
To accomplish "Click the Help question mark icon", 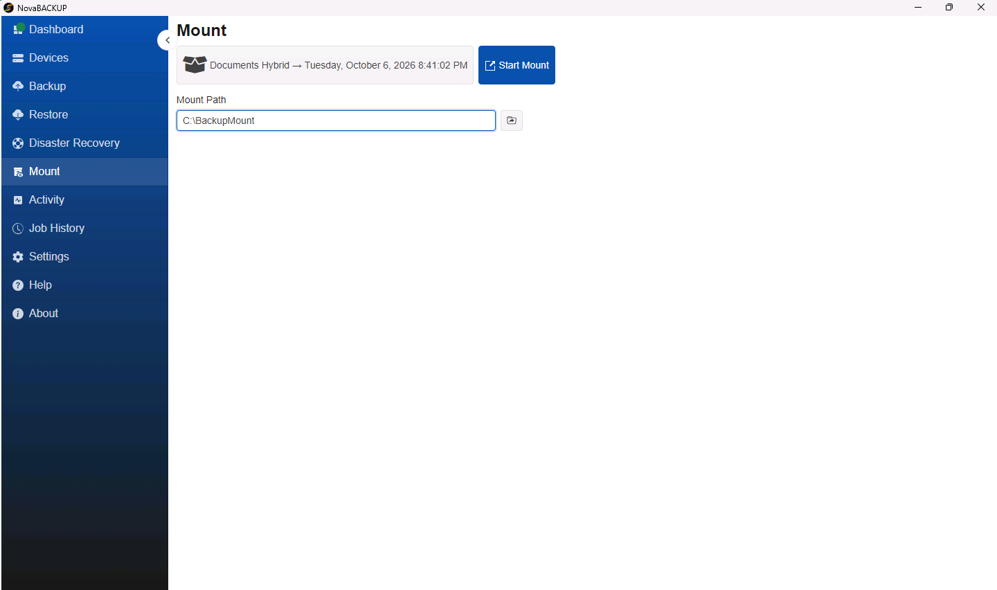I will (x=18, y=285).
